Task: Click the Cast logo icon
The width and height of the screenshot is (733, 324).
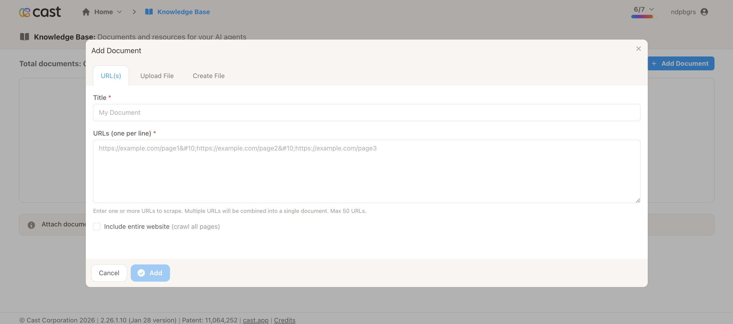Action: pos(25,12)
